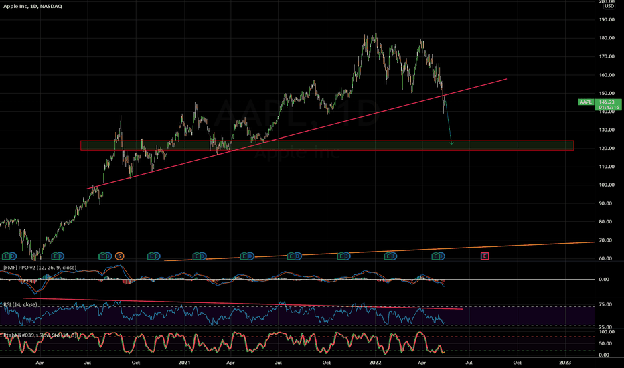This screenshot has height=368, width=624.
Task: Open the dividend 'D' marker near May 2022
Action: point(441,256)
